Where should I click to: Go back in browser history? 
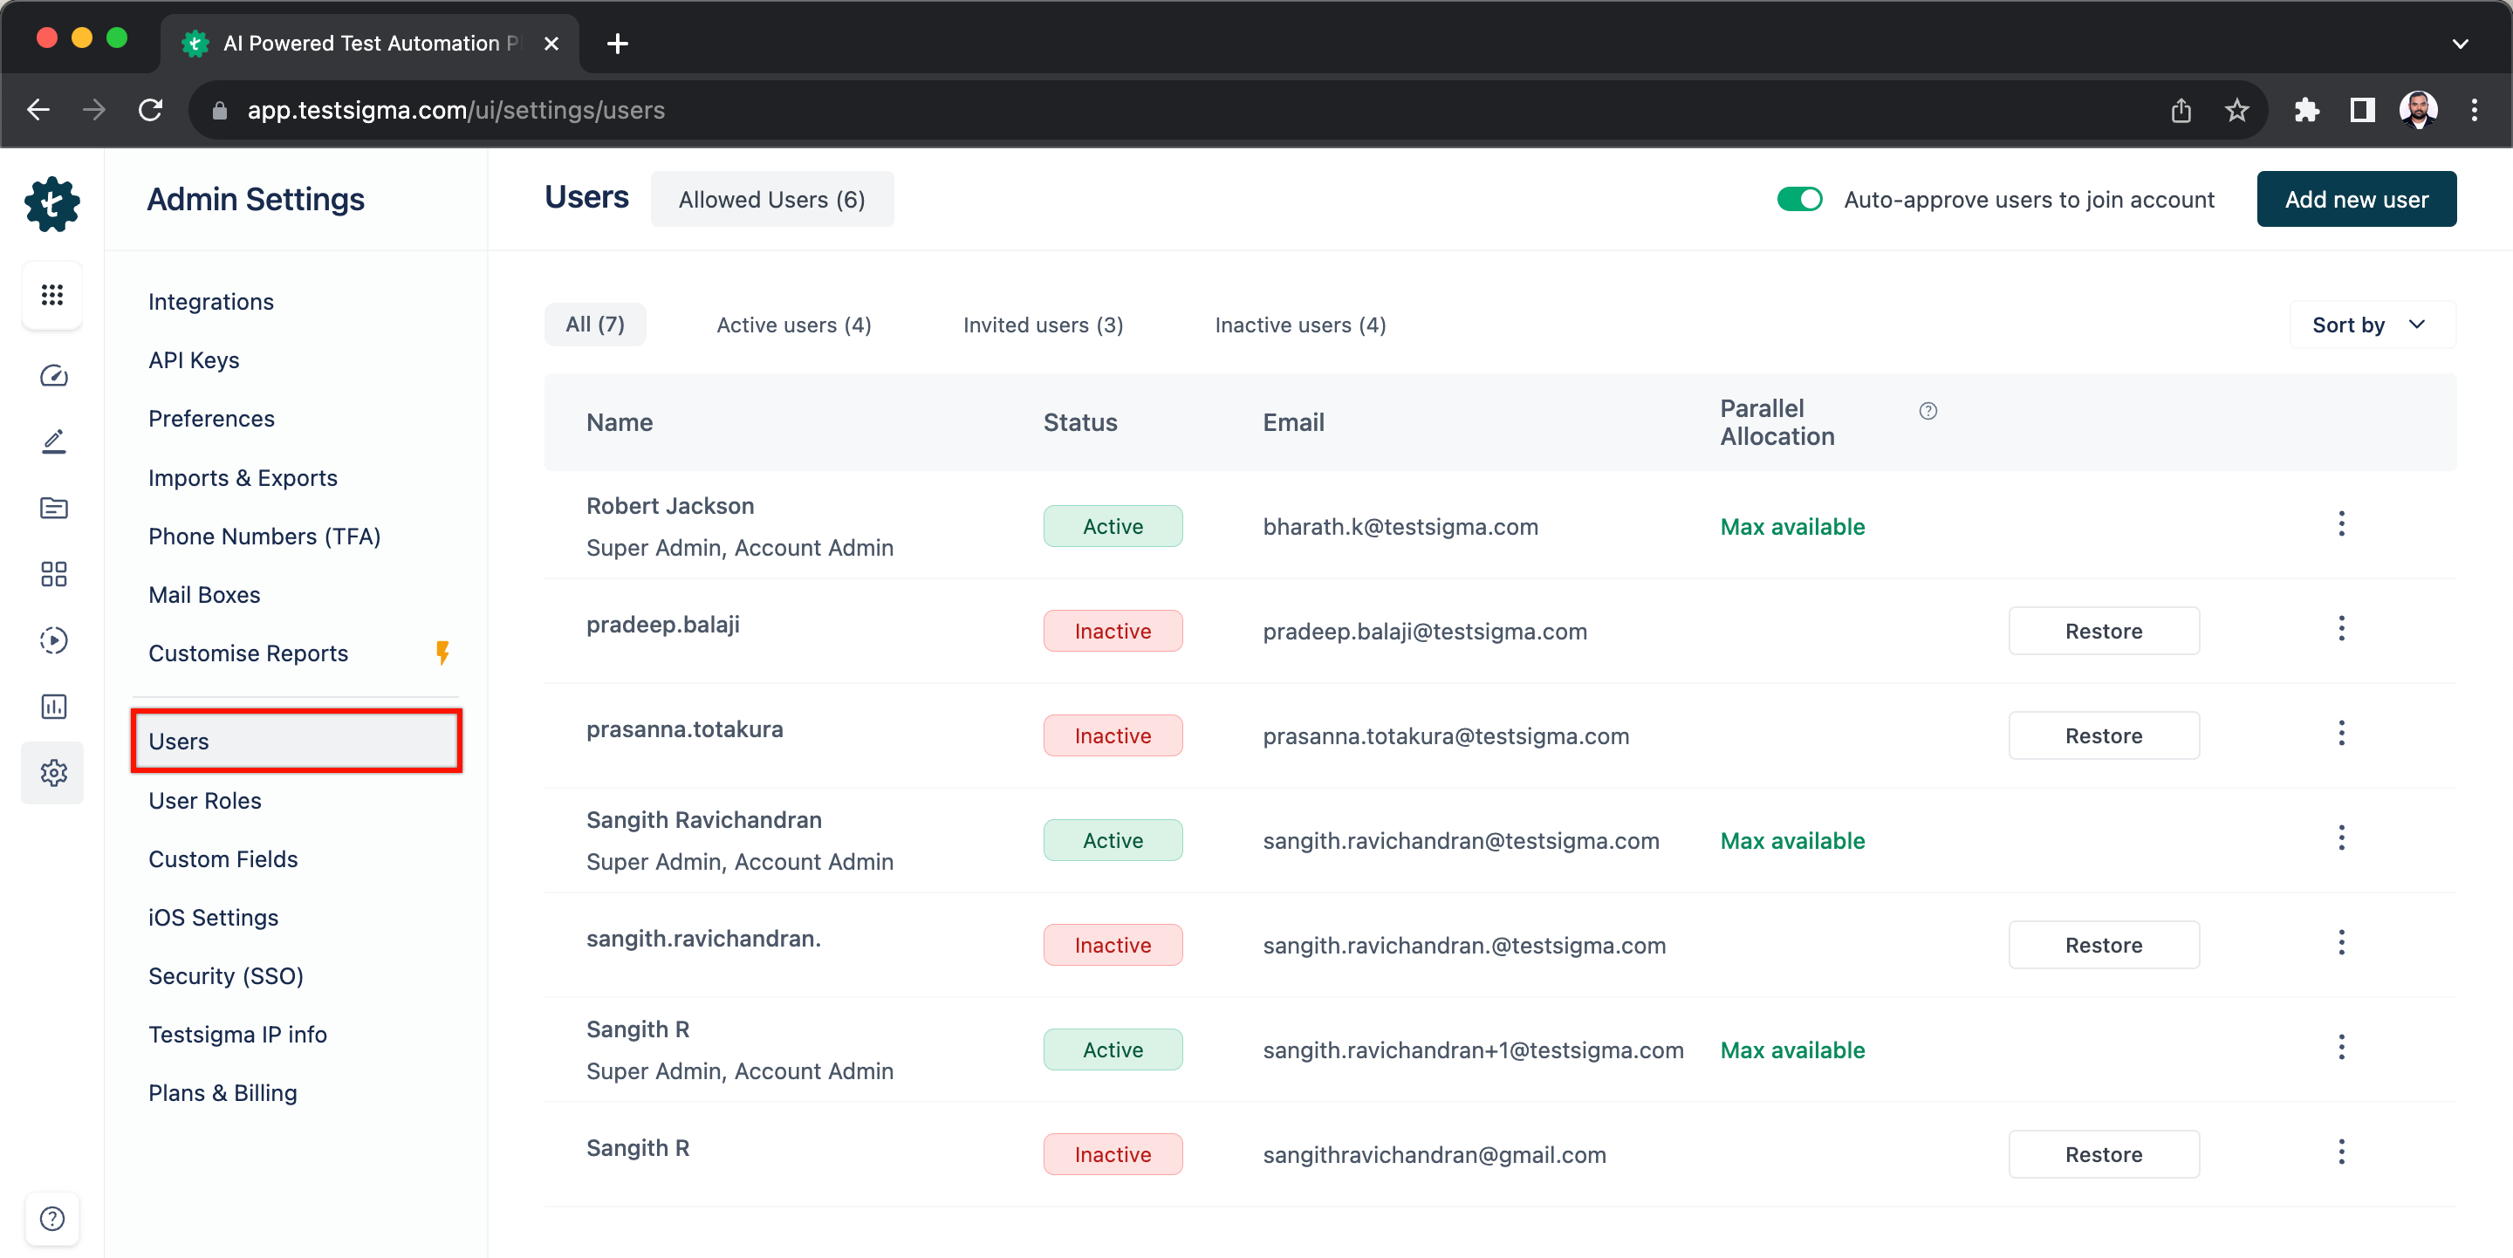tap(39, 110)
